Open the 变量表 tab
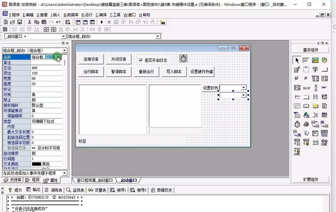Screen dimensions: 336x212 coord(97,190)
